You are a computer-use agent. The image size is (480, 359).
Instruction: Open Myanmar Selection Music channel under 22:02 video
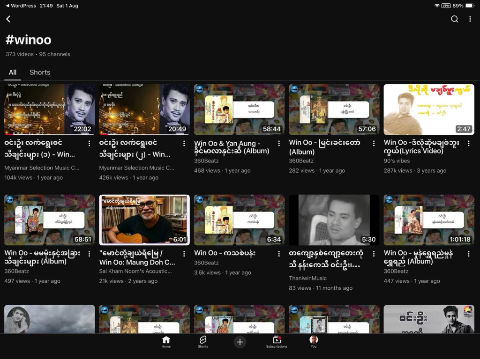pos(42,168)
